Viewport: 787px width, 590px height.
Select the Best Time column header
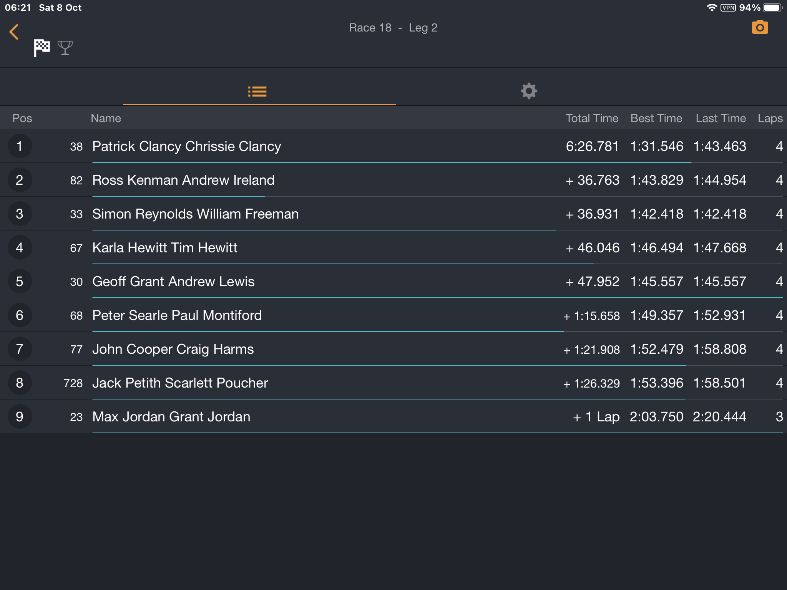(656, 118)
